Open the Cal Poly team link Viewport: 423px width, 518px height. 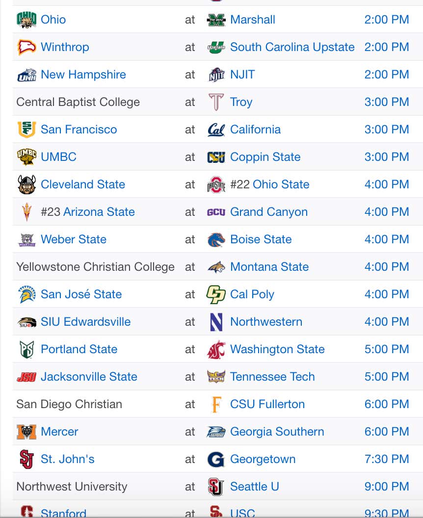pyautogui.click(x=252, y=294)
